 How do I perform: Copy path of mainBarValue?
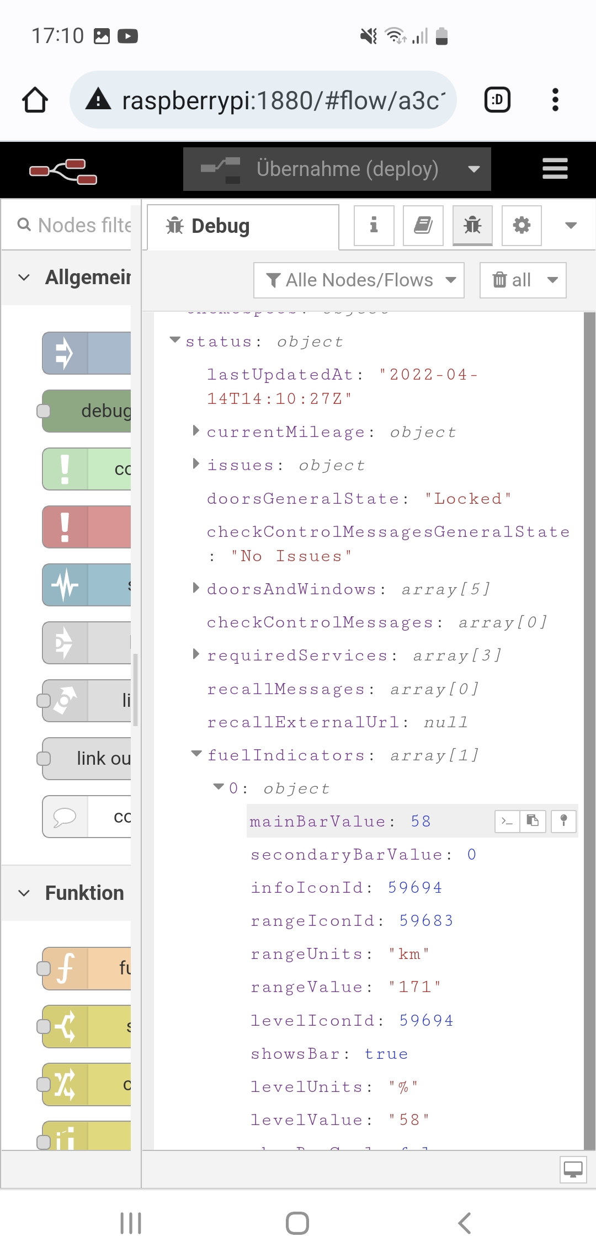(507, 821)
